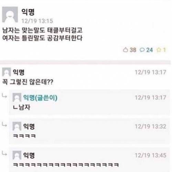Click avatar of the 13:32 ㅋㅋㅋㅋ reply
172x172 pixels.
[17, 126]
